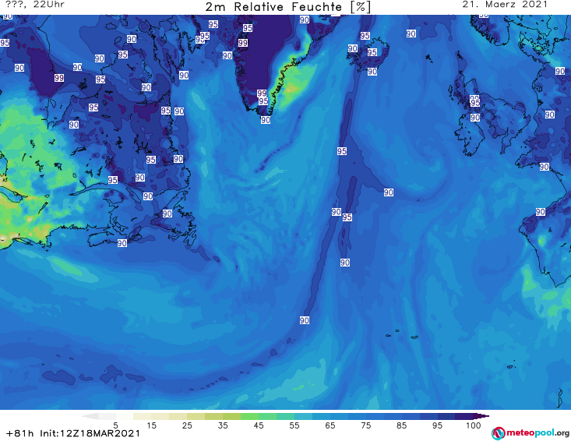Click the 'Init:12Z18MAR2021' text

[x=90, y=433]
